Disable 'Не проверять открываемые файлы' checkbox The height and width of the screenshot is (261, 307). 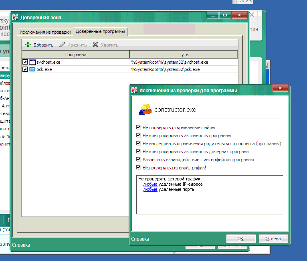139,127
